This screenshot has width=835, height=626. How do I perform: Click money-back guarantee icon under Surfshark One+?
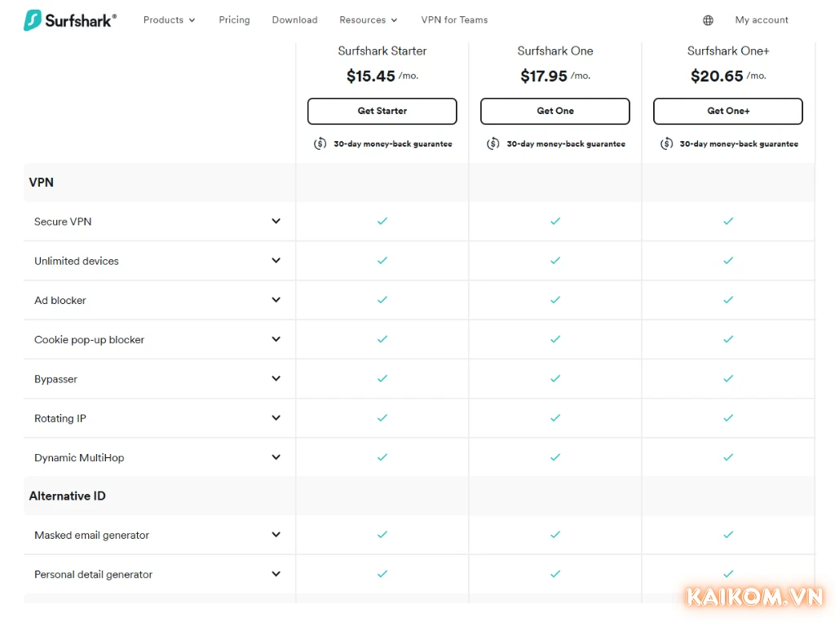(x=666, y=144)
